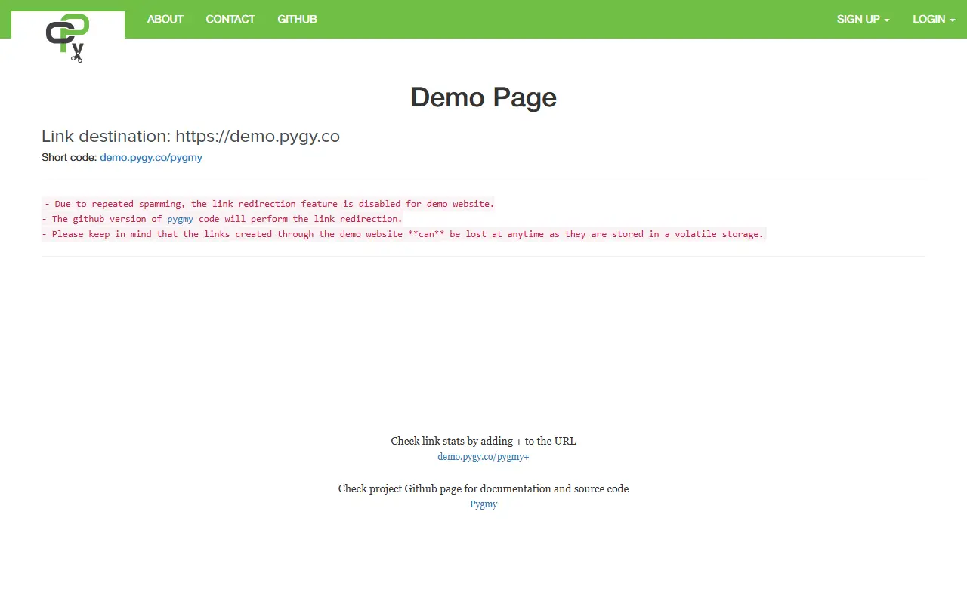The width and height of the screenshot is (967, 604).
Task: Click the 'Short code:' label
Action: coord(69,158)
